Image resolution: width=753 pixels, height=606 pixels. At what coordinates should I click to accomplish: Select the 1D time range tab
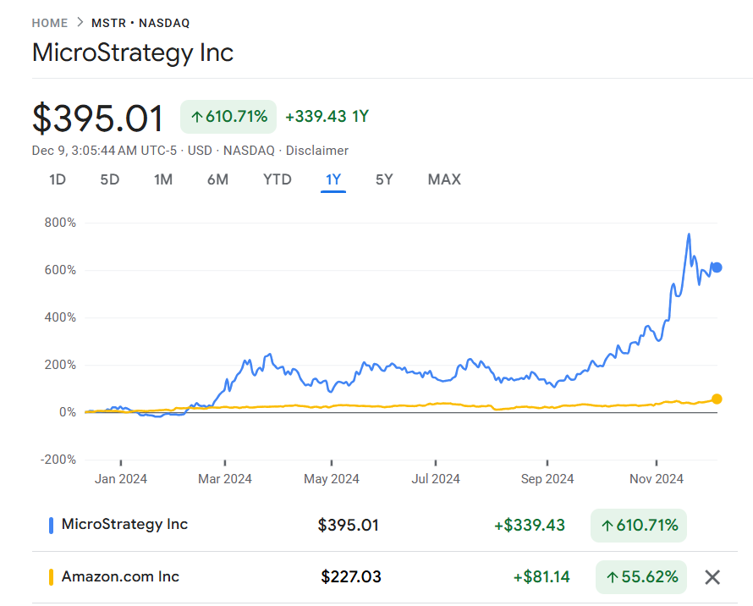coord(58,179)
